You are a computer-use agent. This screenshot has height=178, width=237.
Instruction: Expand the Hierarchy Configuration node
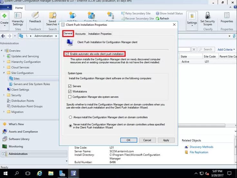coord(4,62)
